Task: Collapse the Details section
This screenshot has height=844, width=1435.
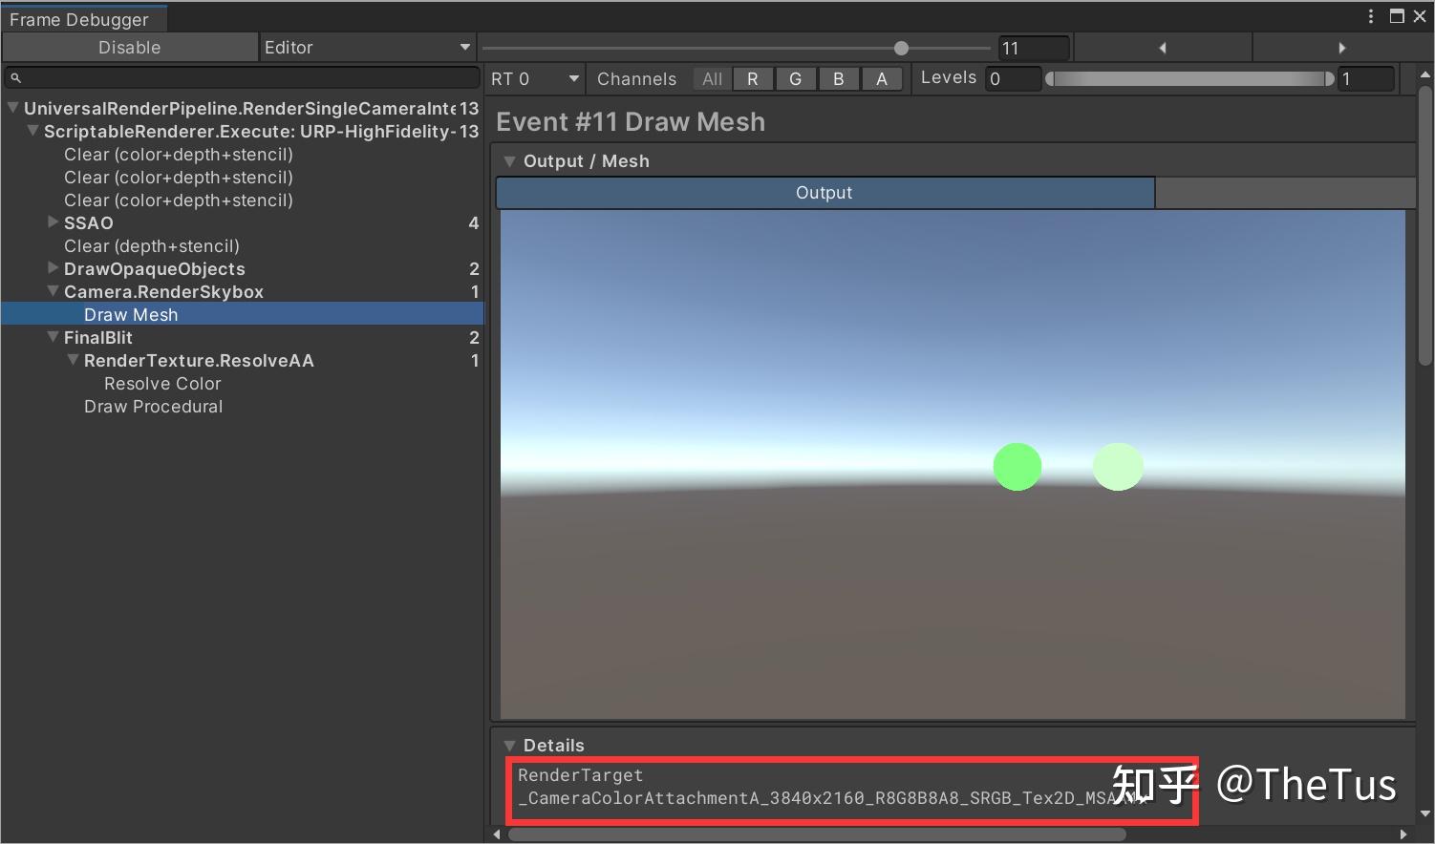Action: point(510,745)
